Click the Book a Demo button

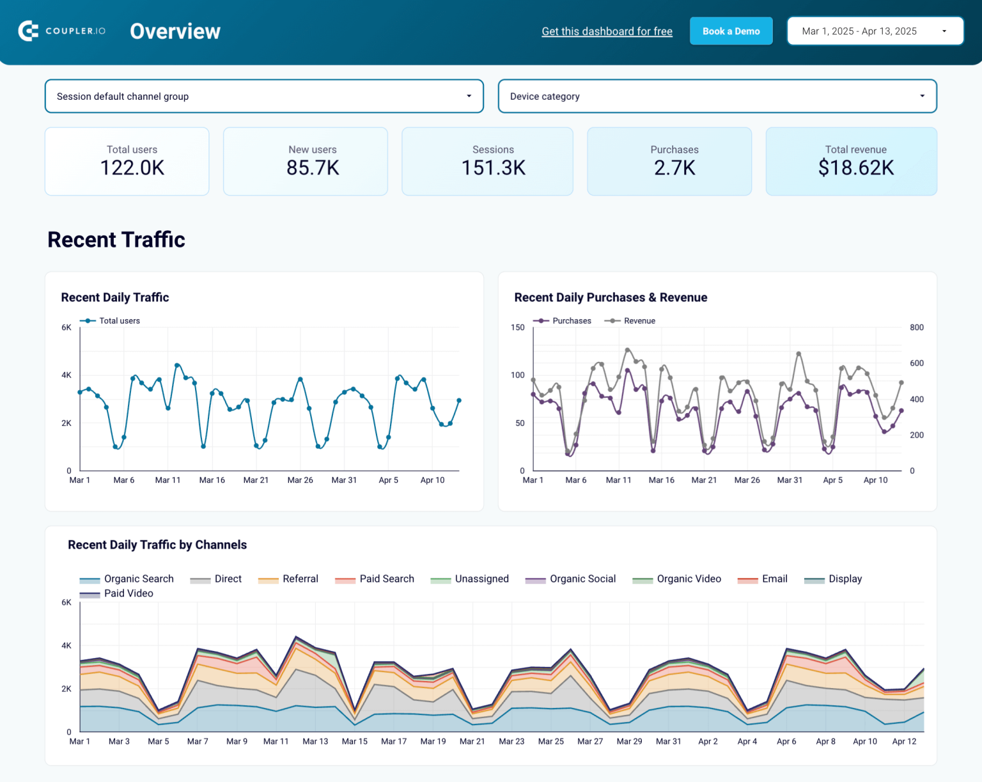731,30
